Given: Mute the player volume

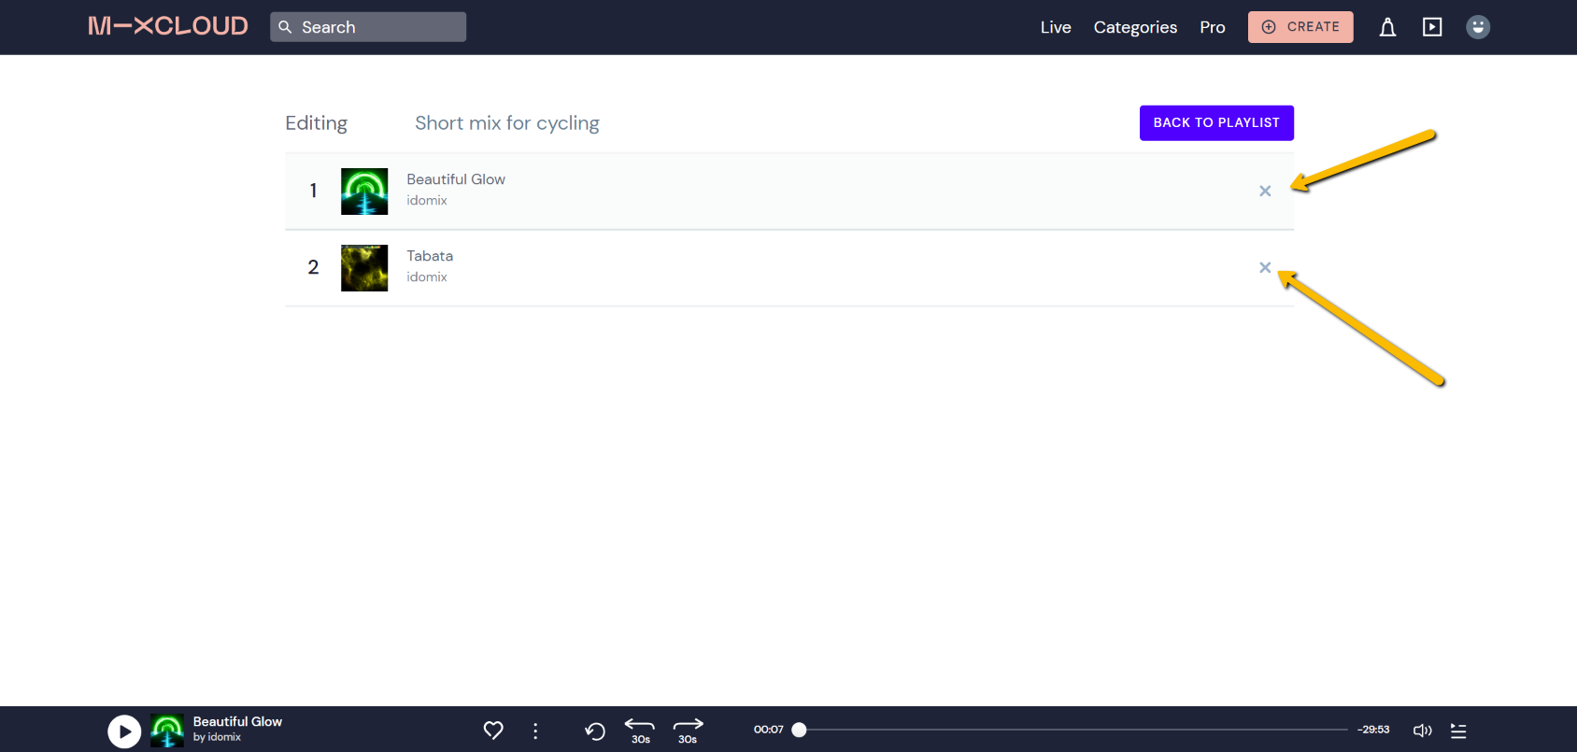Looking at the screenshot, I should [x=1422, y=731].
